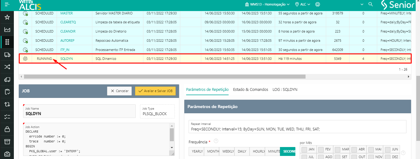
Task: Open WMS13 - Homologação environment dropdown
Action: pos(267,4)
